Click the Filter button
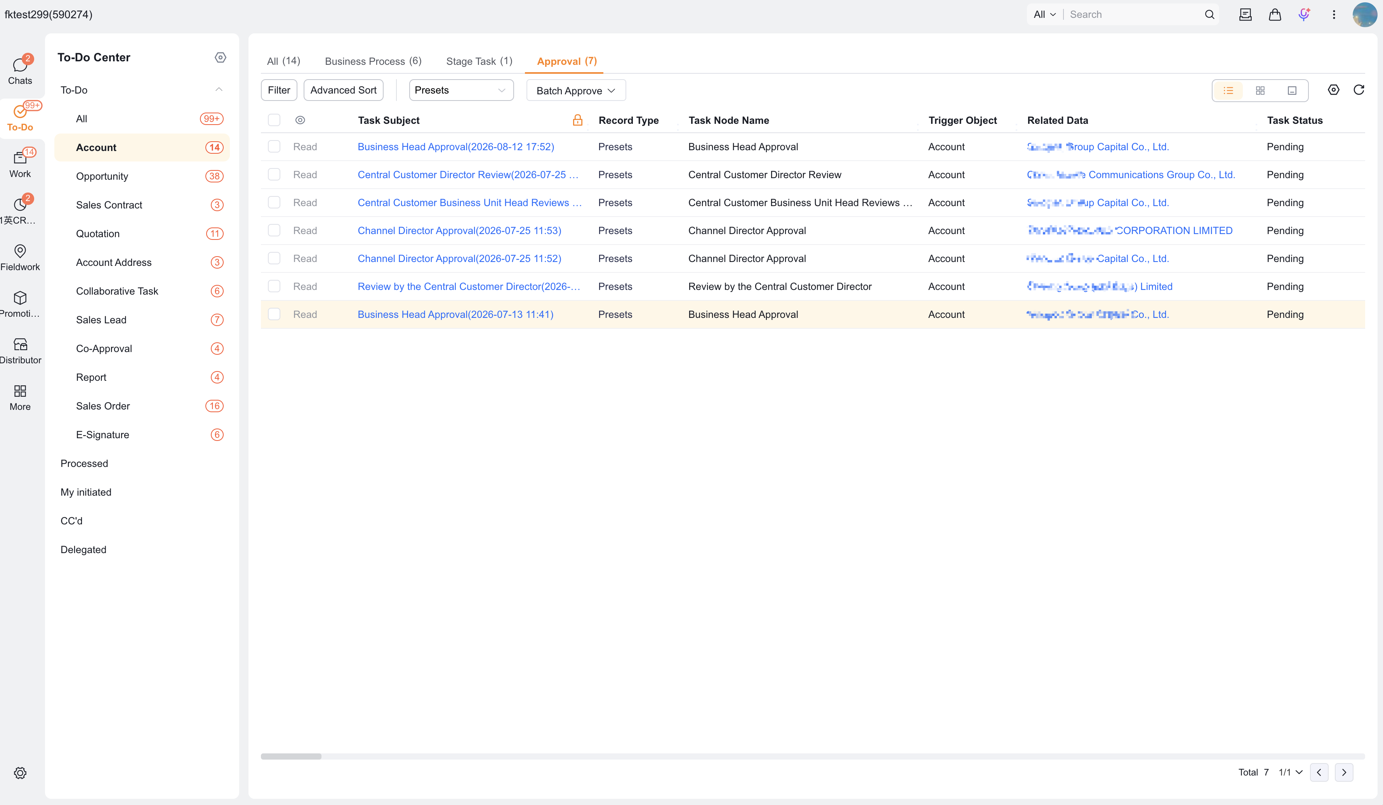The width and height of the screenshot is (1383, 805). tap(279, 90)
